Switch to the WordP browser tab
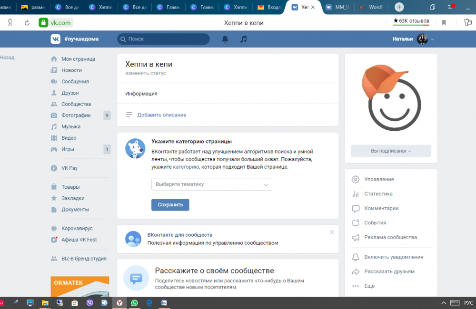This screenshot has width=476, height=309. point(371,7)
